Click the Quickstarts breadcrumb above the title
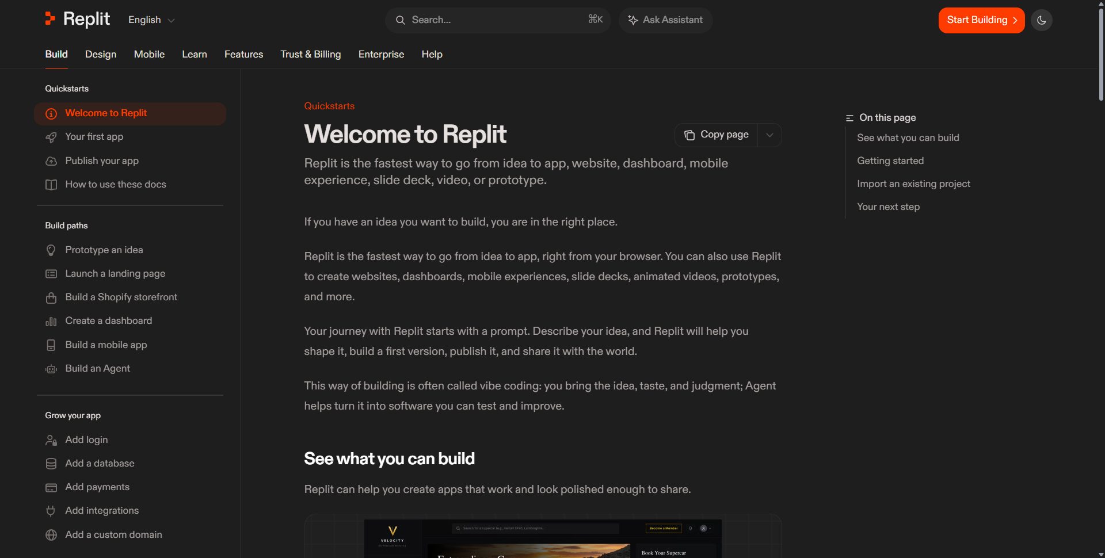Image resolution: width=1105 pixels, height=558 pixels. point(329,106)
